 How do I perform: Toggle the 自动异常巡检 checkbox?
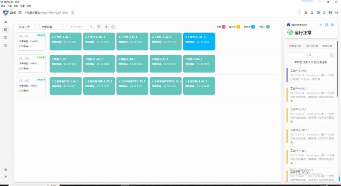point(289,25)
